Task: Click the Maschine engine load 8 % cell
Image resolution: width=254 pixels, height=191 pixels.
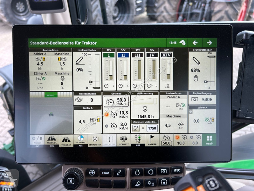Action: [x=62, y=81]
